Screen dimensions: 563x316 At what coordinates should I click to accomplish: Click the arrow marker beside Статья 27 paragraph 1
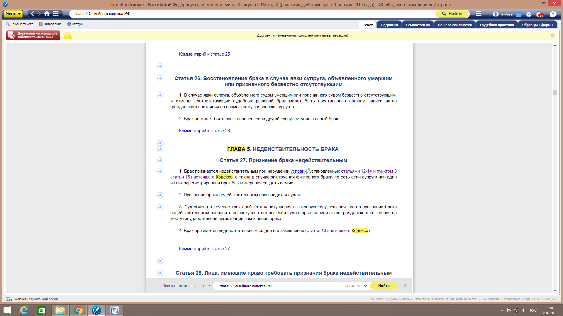[x=160, y=171]
